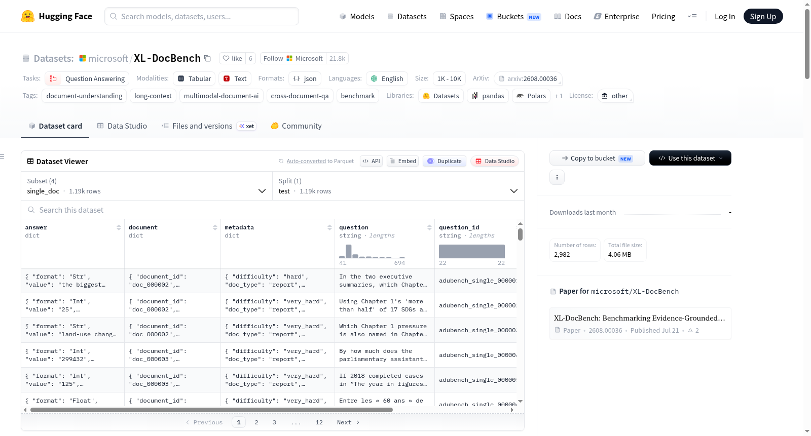Click the Tabular modality tag
Viewport: 811px width, 436px height.
[x=195, y=78]
